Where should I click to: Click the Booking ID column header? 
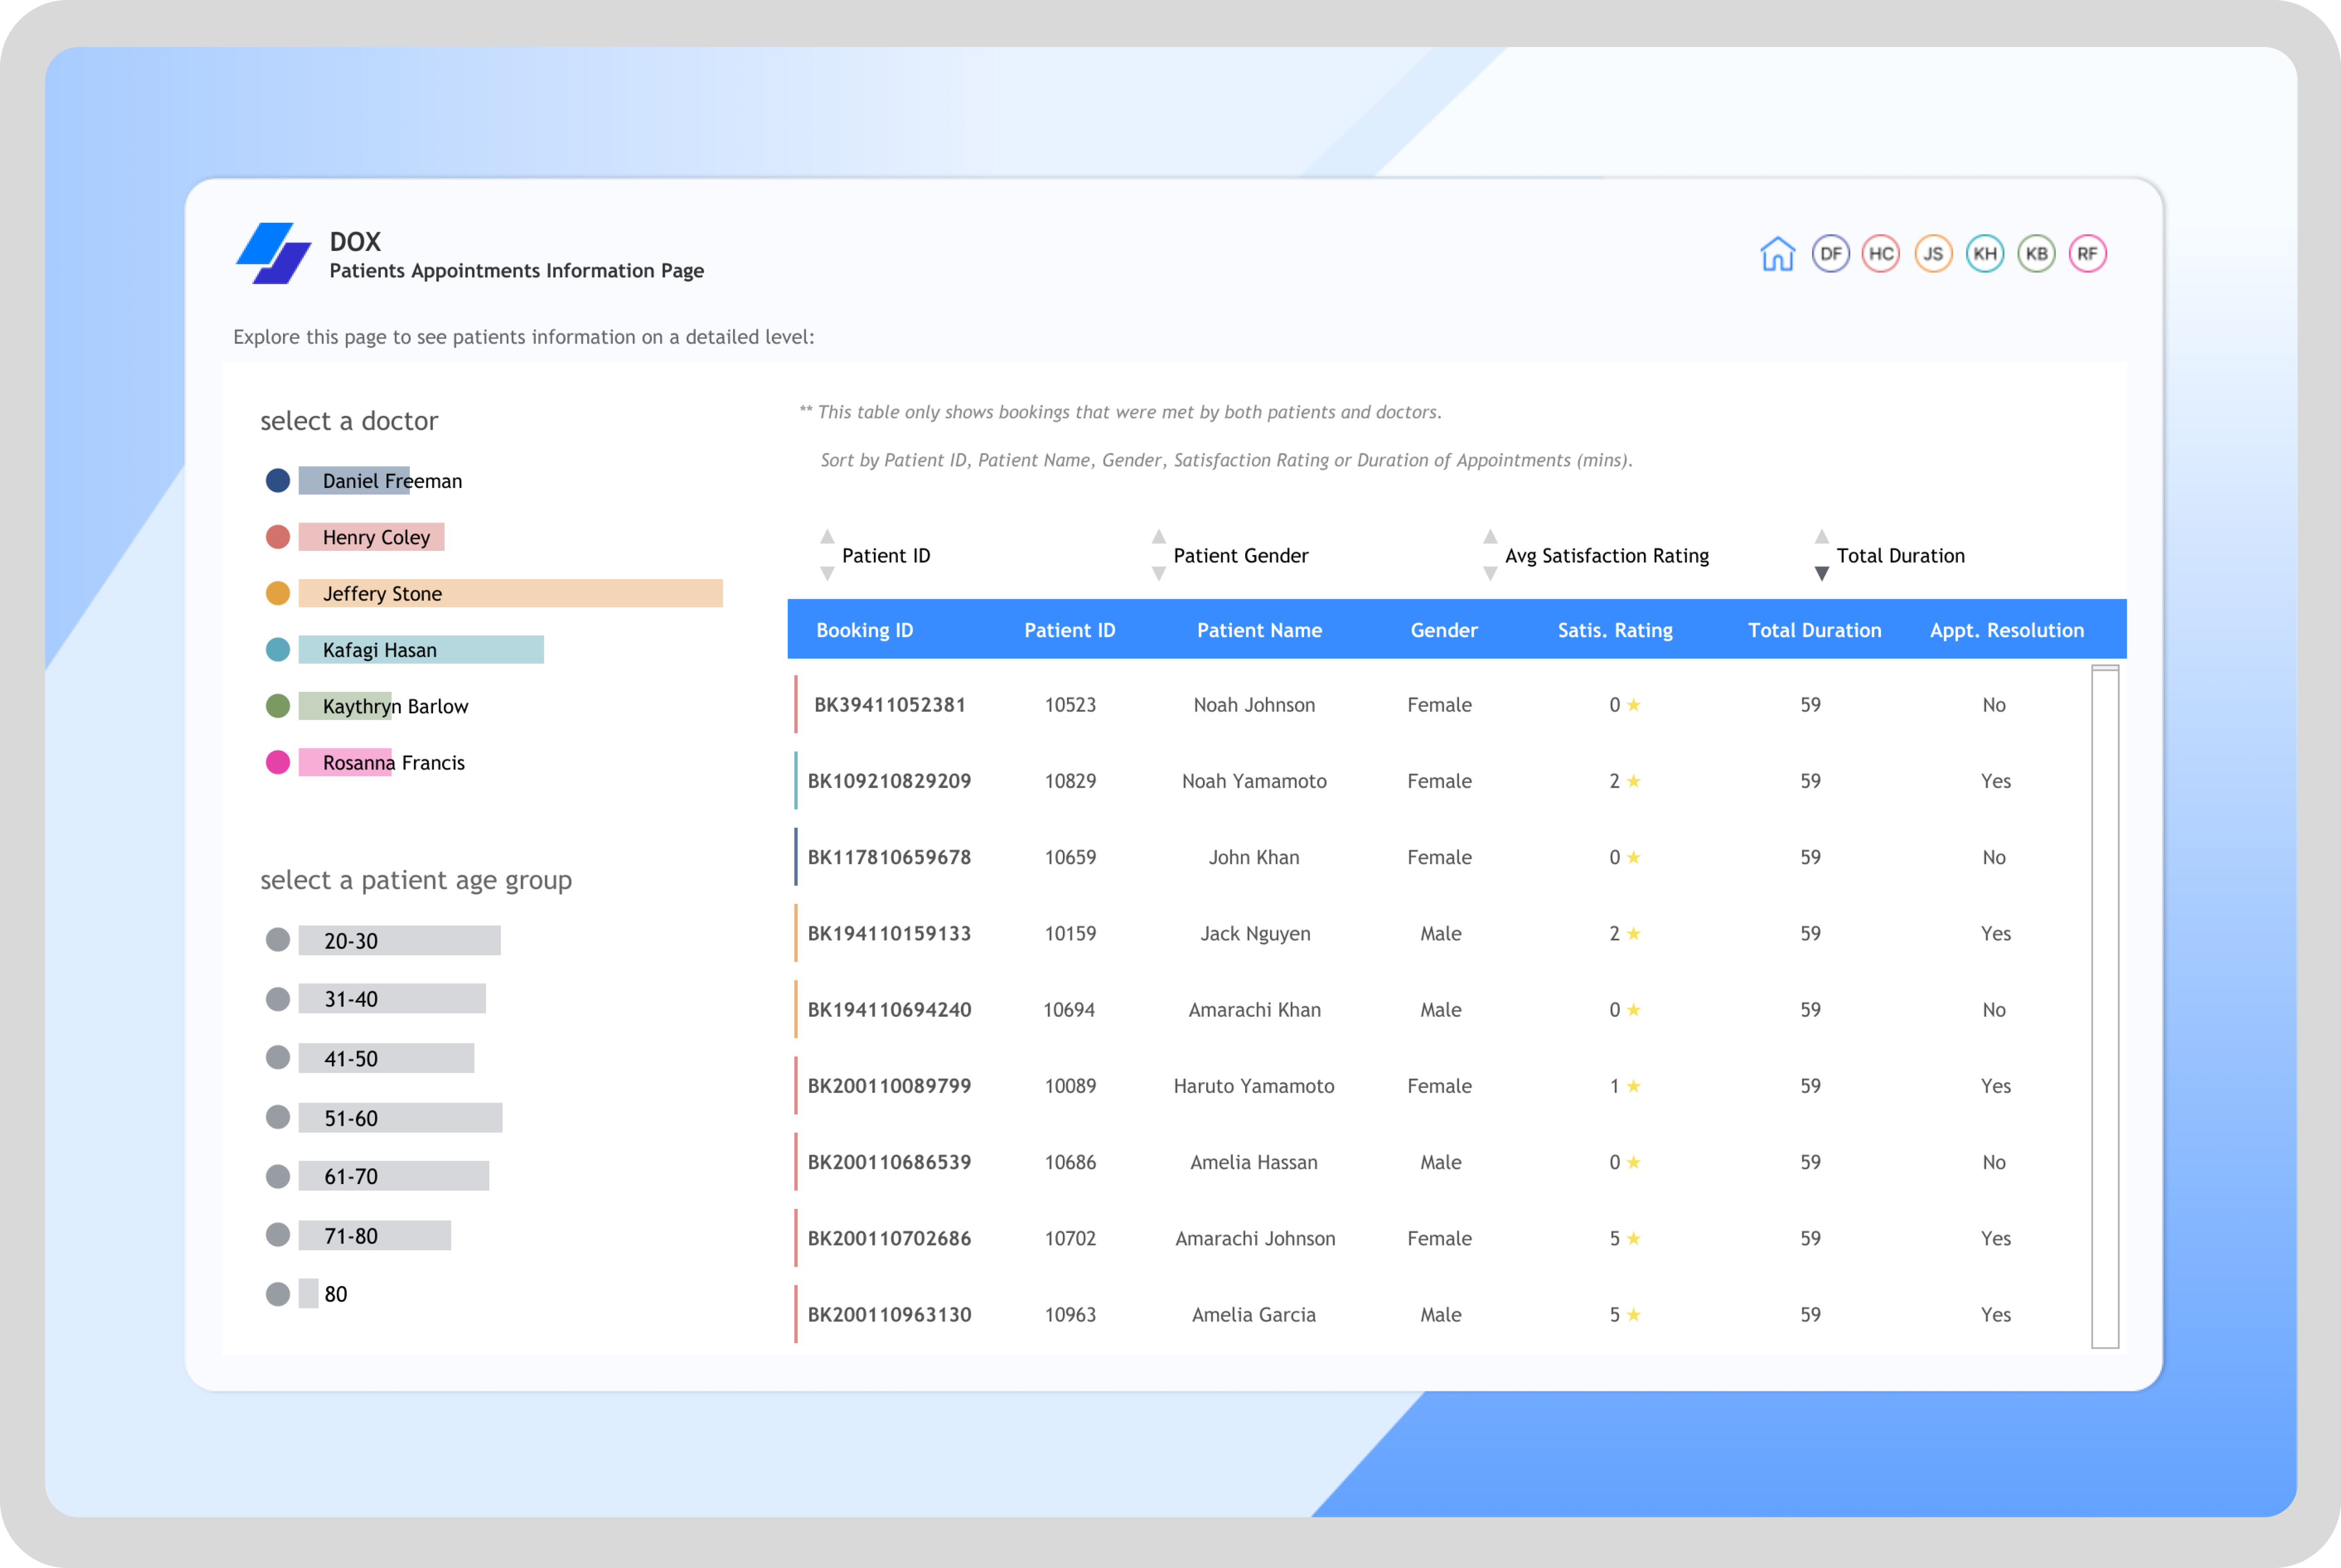864,630
